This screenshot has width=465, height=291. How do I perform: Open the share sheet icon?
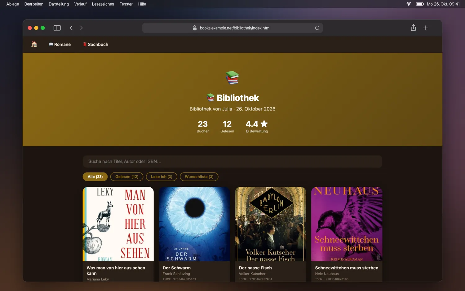click(x=413, y=28)
